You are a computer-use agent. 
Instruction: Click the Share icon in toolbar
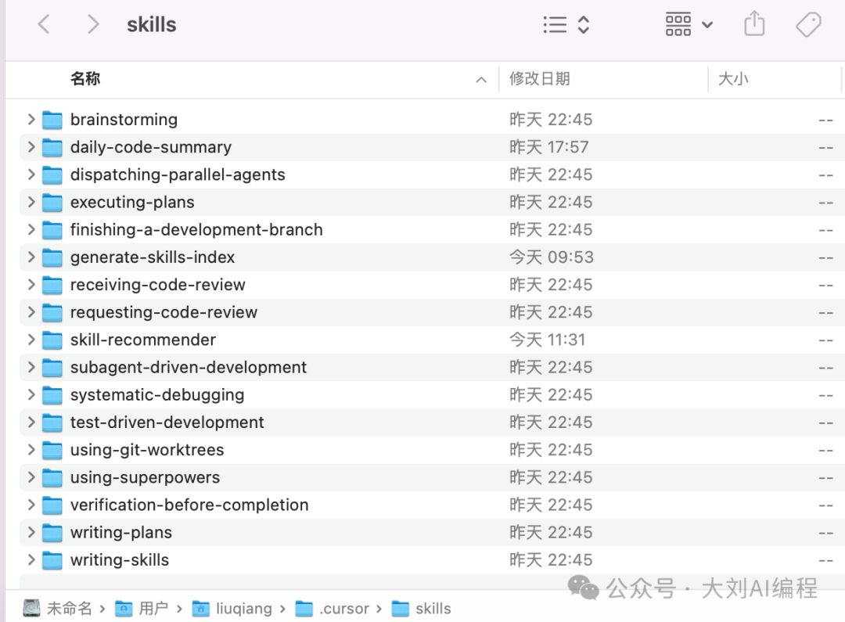[x=754, y=24]
